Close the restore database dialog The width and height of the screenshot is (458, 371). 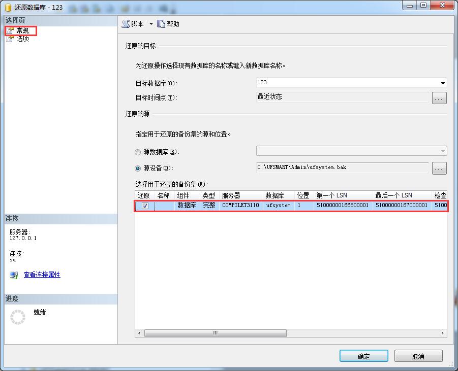click(x=442, y=6)
